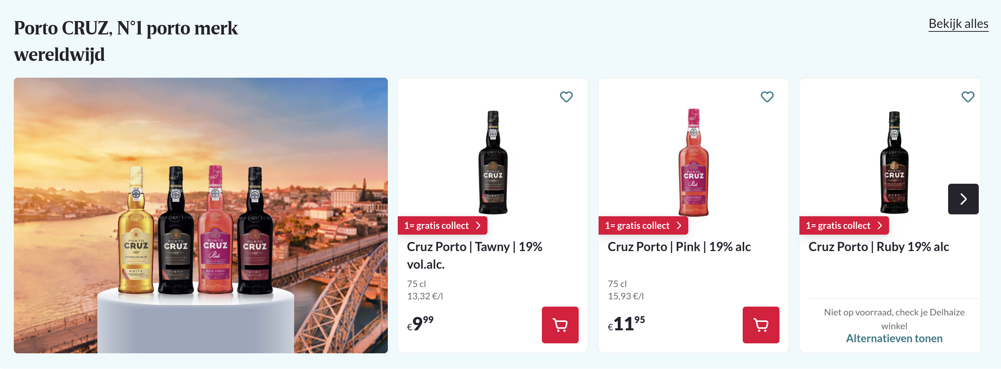
Task: Click the Pink bottle product image
Action: pos(693,162)
